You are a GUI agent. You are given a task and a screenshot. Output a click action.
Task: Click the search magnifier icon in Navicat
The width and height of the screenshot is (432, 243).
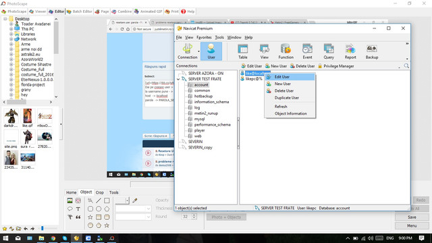coord(406,66)
